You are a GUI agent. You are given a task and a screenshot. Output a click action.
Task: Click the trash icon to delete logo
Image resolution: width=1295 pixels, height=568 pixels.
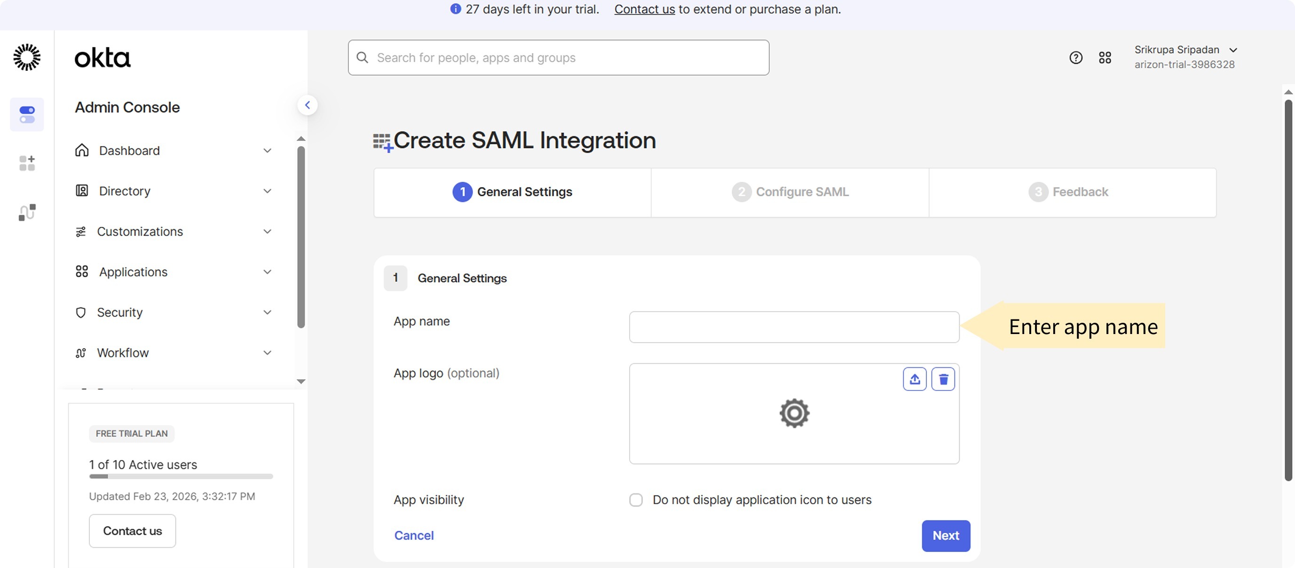click(943, 379)
